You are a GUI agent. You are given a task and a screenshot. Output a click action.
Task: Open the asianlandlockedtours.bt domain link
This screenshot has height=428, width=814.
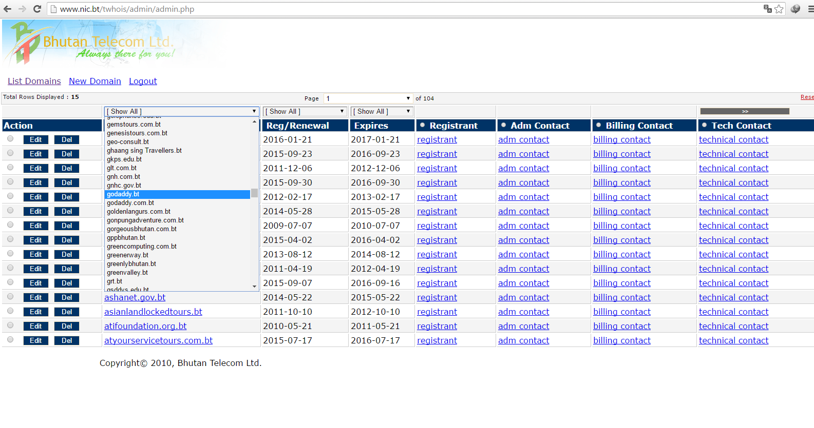click(x=153, y=312)
